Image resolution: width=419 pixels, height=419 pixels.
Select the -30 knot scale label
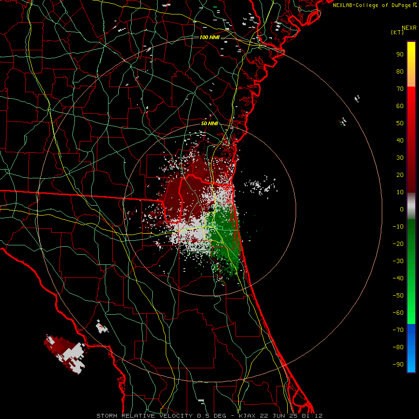coord(398,261)
